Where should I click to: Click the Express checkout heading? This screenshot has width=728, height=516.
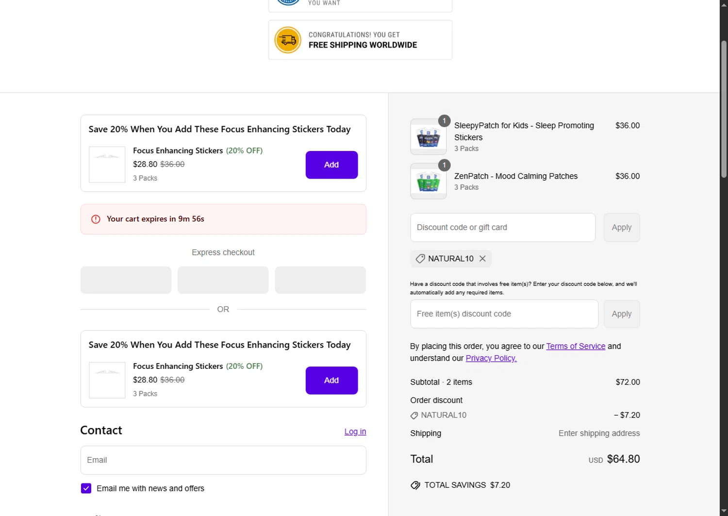(x=223, y=252)
